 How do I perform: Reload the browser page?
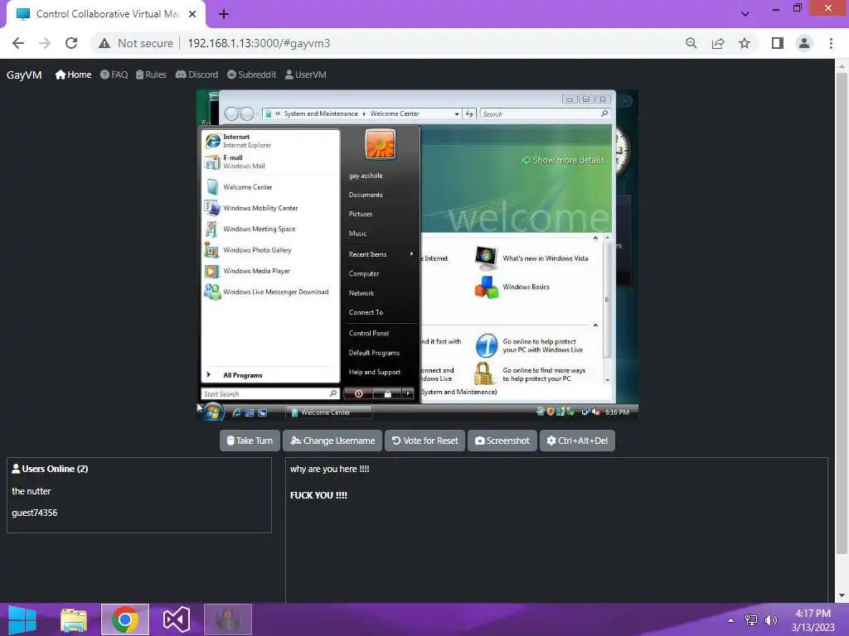71,43
